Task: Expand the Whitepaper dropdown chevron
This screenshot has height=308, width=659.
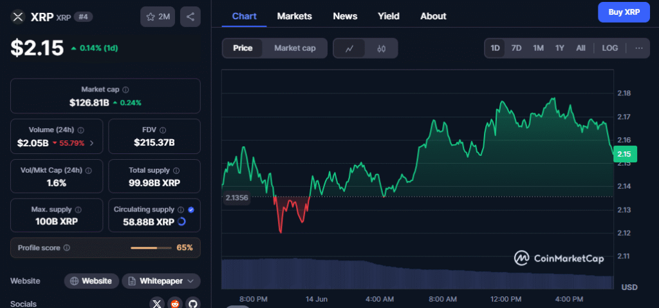Action: click(x=190, y=281)
